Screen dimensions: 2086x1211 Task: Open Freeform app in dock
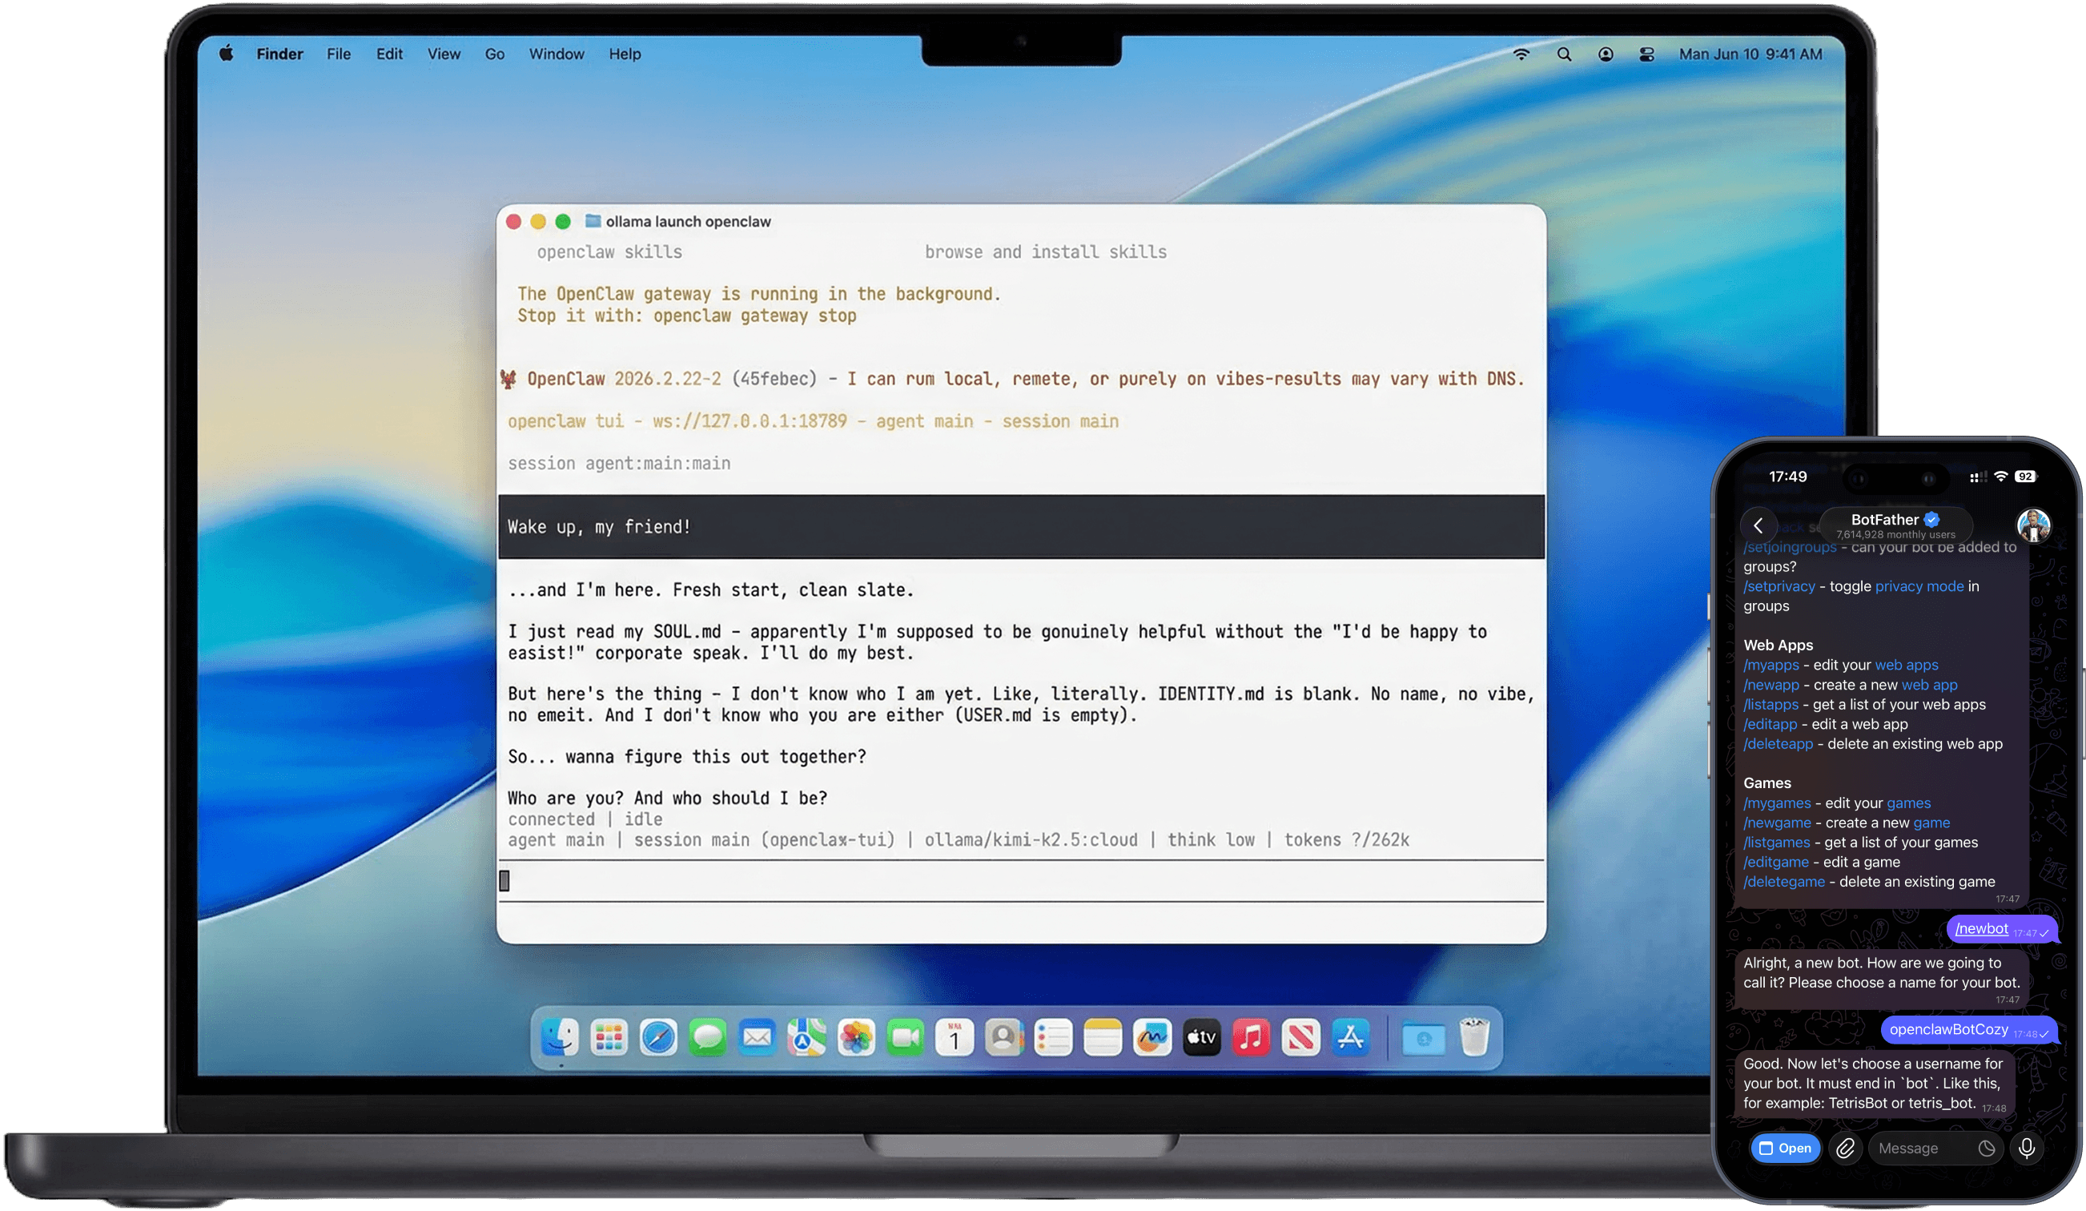click(x=1152, y=1037)
